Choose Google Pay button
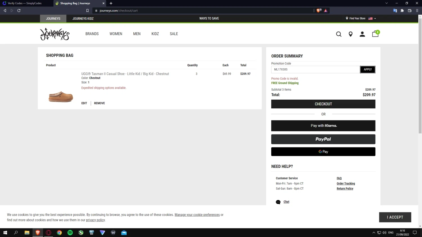 click(323, 152)
